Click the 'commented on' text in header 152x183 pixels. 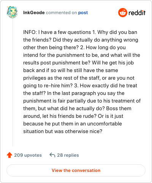(x=62, y=13)
